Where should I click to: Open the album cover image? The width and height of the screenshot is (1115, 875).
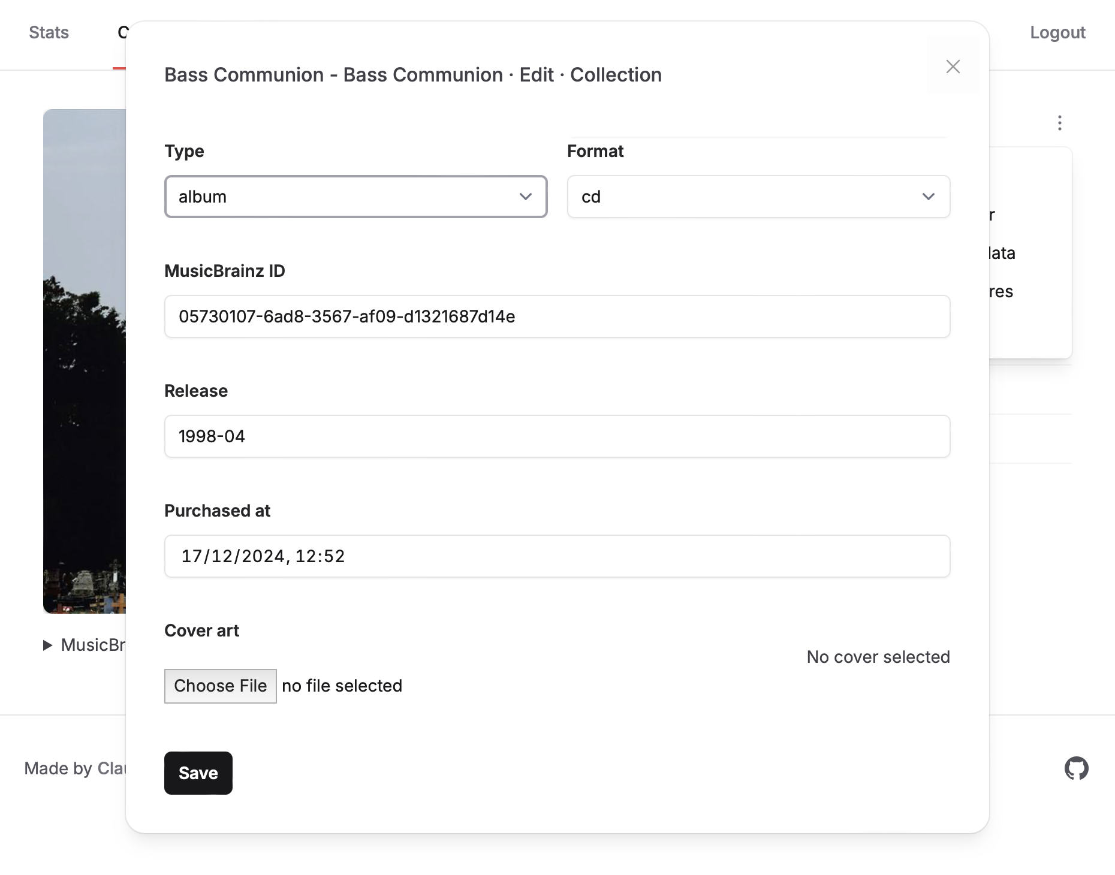pyautogui.click(x=85, y=361)
